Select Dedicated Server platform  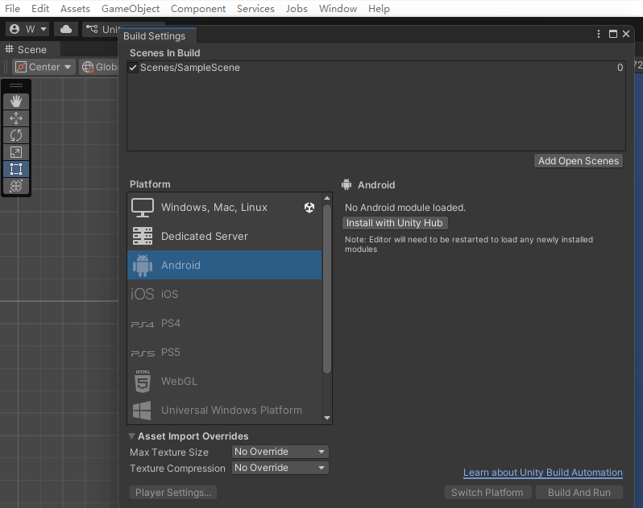coord(224,237)
